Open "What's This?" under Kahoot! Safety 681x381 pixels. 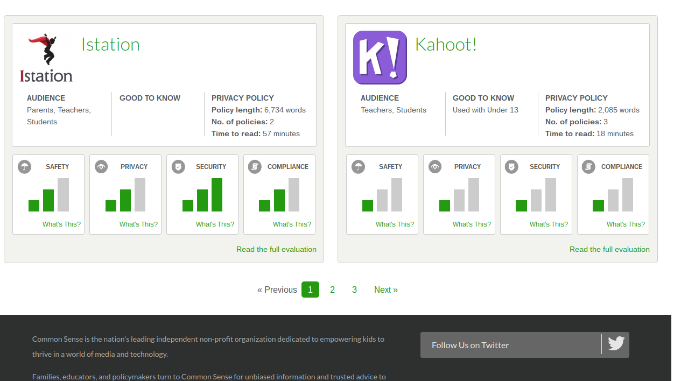tap(395, 224)
